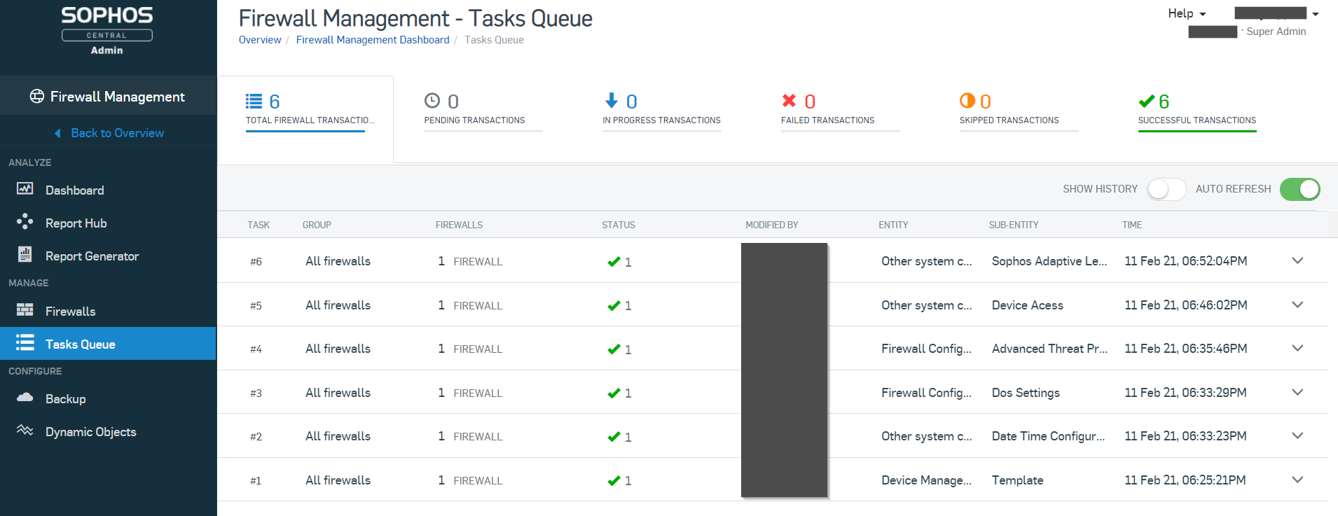Click the '11 Feb 21, 06:52:04PM' time cell
This screenshot has height=516, width=1338.
coord(1186,261)
